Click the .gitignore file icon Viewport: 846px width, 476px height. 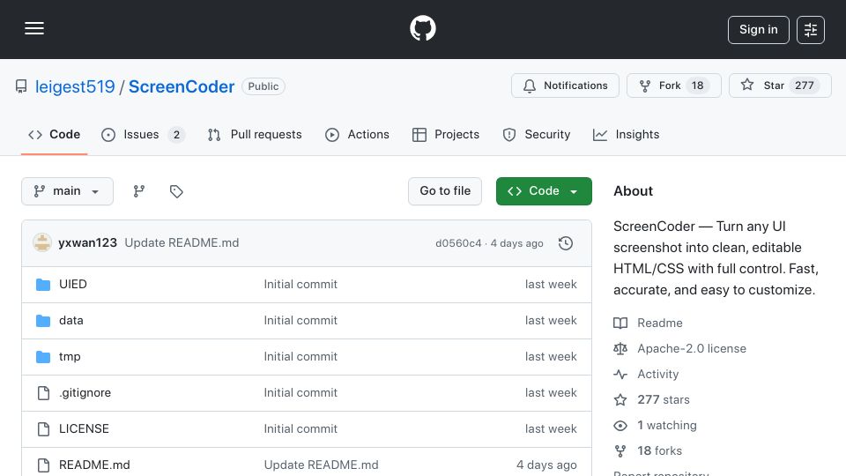[43, 393]
